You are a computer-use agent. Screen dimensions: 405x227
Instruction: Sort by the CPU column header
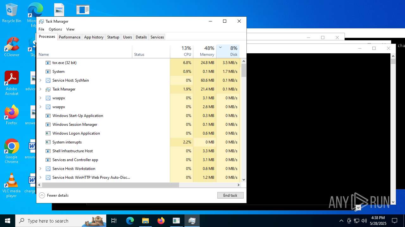click(x=182, y=52)
